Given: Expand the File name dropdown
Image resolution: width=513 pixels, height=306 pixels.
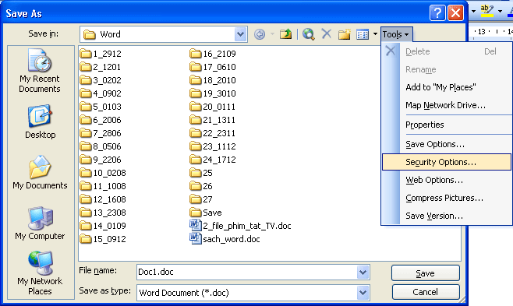Looking at the screenshot, I should click(x=363, y=272).
